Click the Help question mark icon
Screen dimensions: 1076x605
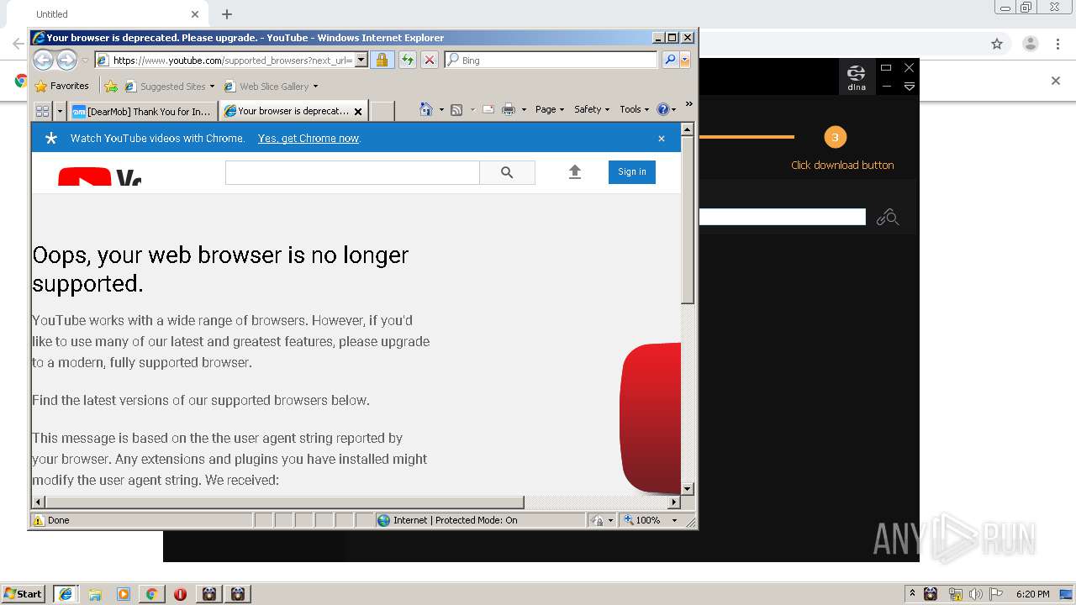tap(662, 109)
